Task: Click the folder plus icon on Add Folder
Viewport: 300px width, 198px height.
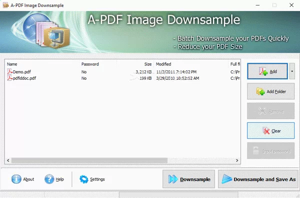Action: click(260, 91)
